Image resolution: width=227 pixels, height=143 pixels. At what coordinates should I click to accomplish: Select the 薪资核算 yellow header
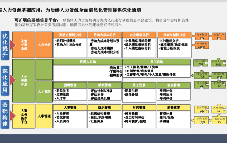[173, 108]
